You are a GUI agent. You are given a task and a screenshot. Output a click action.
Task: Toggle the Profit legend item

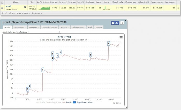tap(67, 102)
